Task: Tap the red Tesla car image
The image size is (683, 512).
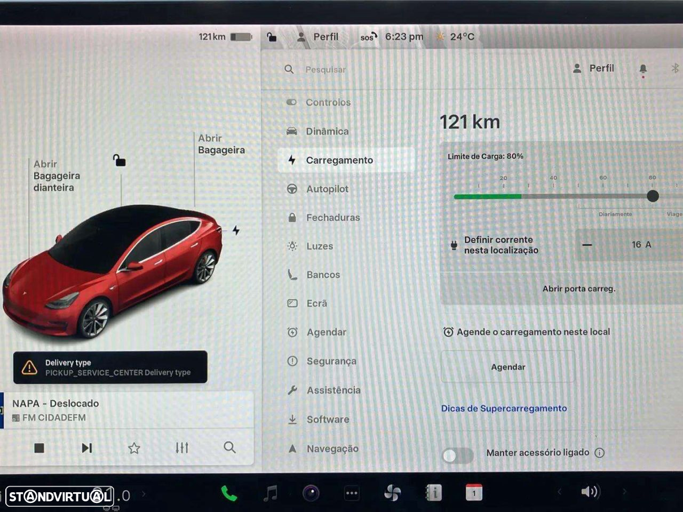Action: (112, 271)
